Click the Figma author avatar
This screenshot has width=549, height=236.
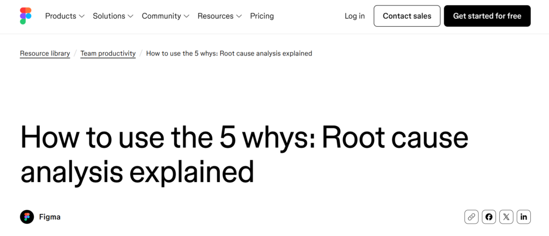coord(27,217)
